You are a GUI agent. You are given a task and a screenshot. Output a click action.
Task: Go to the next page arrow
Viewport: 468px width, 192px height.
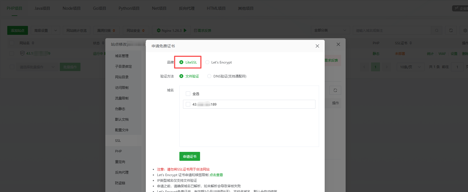click(x=387, y=67)
